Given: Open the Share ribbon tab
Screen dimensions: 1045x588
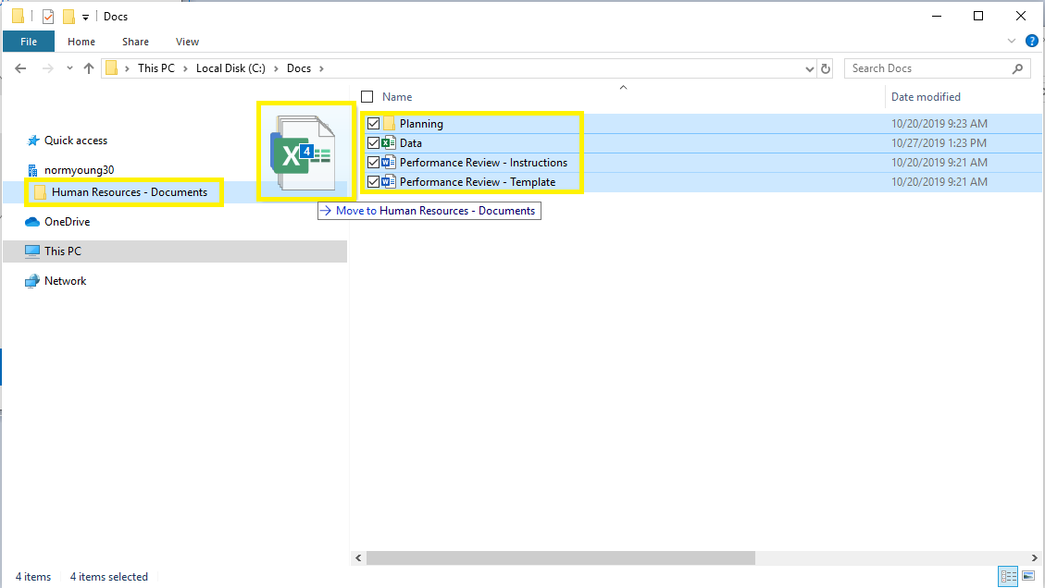Looking at the screenshot, I should (135, 42).
